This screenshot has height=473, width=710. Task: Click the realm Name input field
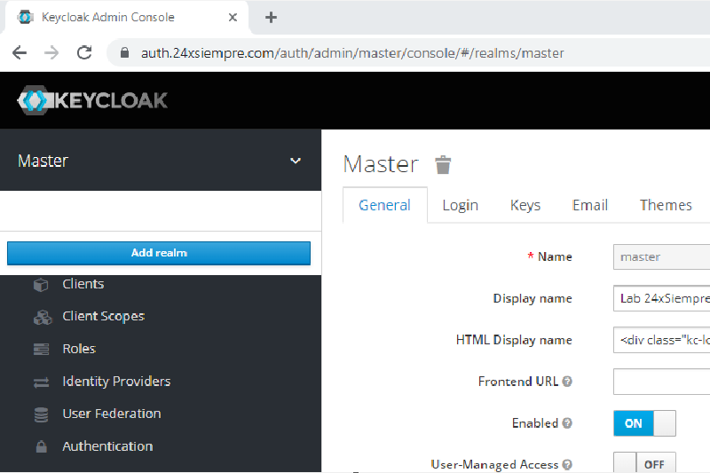point(661,257)
